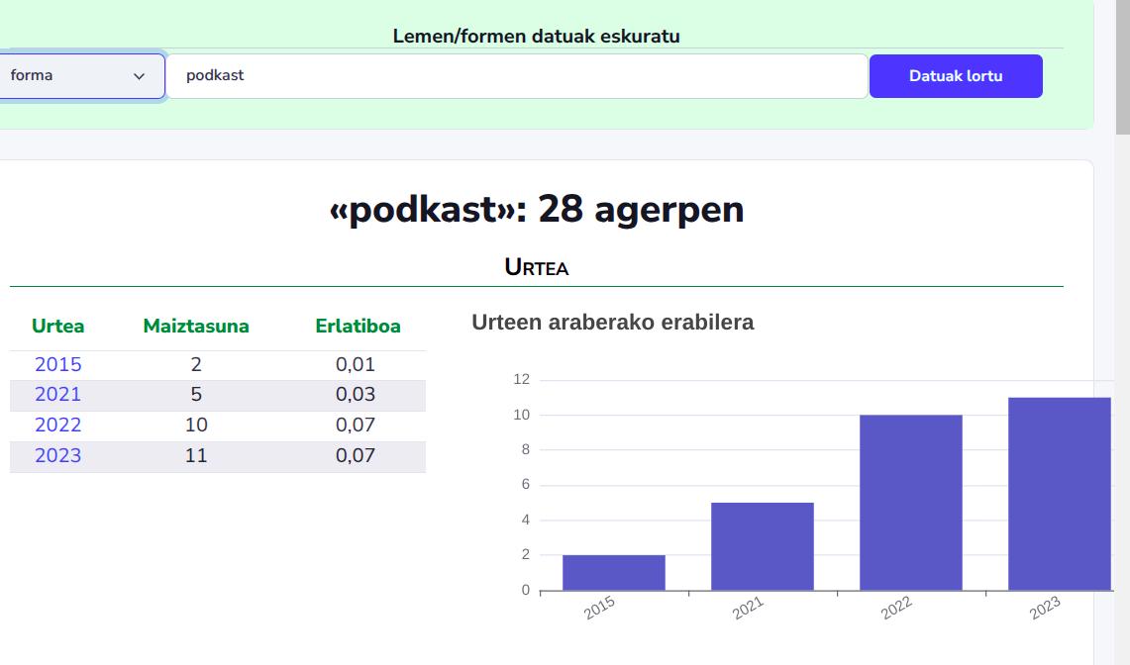Click the Urtea section heading

tap(536, 267)
